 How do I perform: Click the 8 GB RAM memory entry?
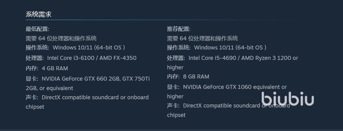tap(196, 77)
